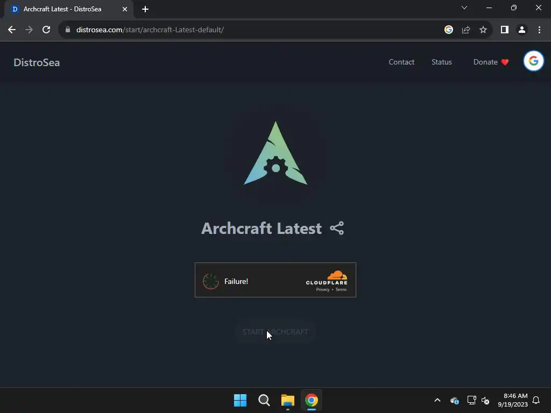Show hidden system tray icons
Viewport: 551px width, 413px height.
point(437,400)
